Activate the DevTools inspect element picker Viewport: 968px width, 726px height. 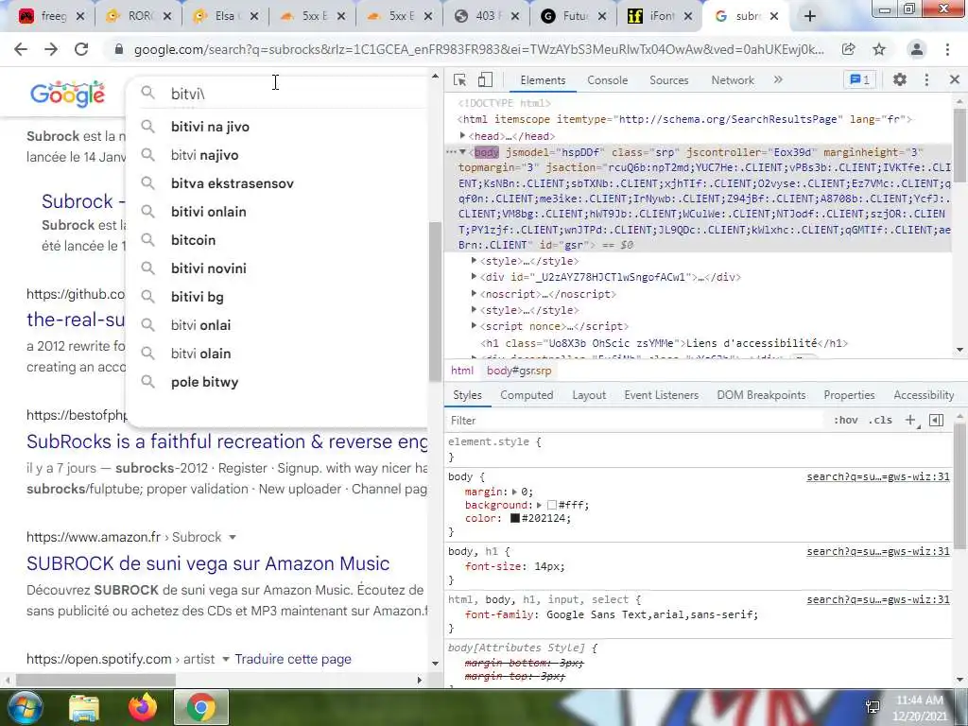(x=459, y=79)
